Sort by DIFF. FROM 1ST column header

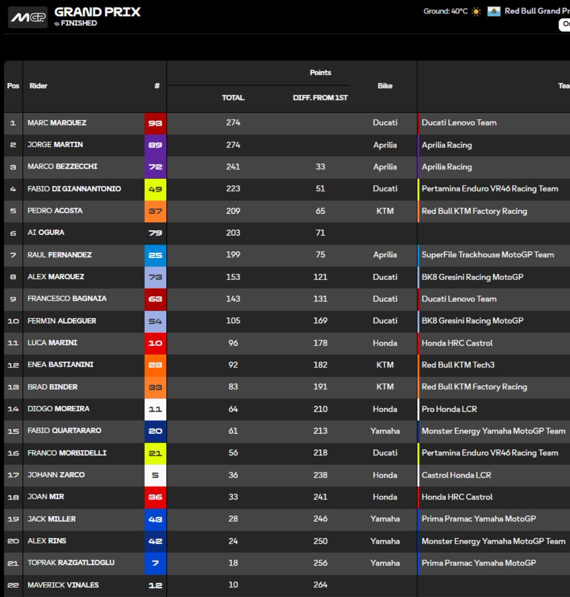click(320, 98)
